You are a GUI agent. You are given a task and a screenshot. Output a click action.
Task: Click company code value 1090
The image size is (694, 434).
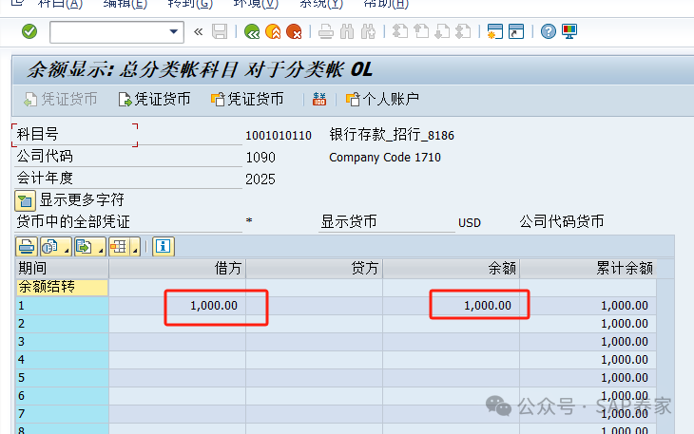click(x=260, y=158)
